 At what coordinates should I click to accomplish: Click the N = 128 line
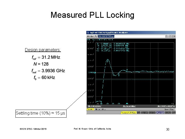41,64
